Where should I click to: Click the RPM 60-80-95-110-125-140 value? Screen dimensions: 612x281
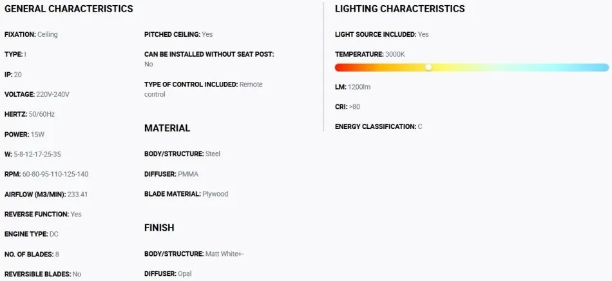(x=55, y=174)
